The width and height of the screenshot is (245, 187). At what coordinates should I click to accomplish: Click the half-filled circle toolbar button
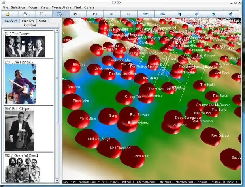click(x=77, y=14)
